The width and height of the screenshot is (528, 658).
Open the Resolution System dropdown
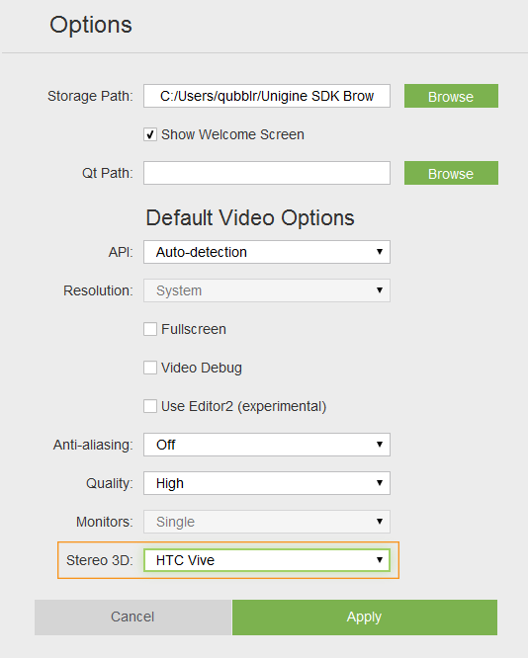pyautogui.click(x=267, y=290)
